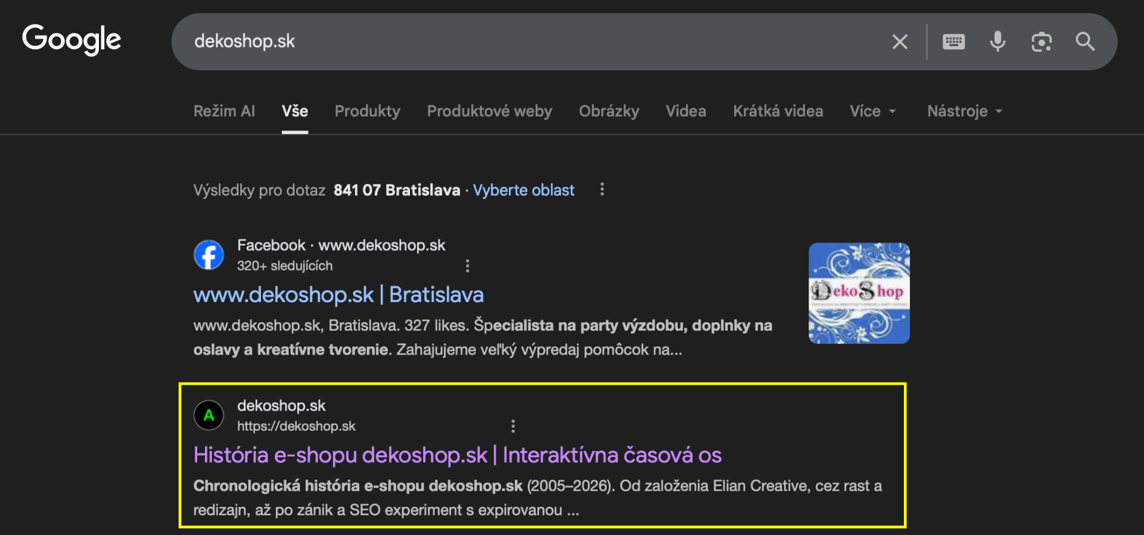
Task: Select the Vše tab
Action: point(295,111)
